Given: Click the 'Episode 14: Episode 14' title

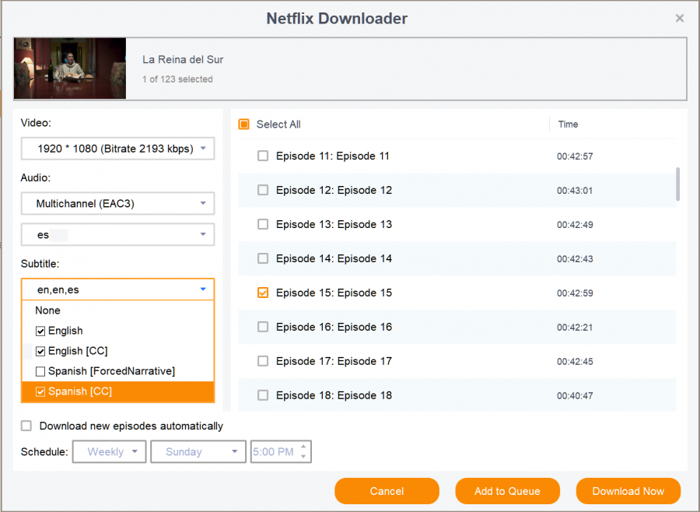Looking at the screenshot, I should pos(334,258).
